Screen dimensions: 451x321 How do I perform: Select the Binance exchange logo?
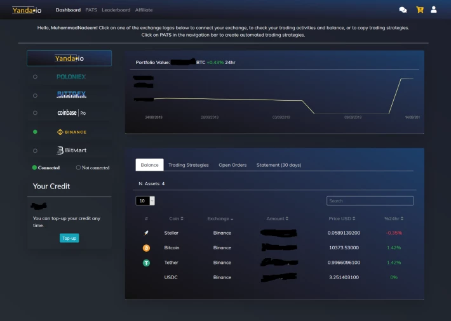pyautogui.click(x=72, y=132)
